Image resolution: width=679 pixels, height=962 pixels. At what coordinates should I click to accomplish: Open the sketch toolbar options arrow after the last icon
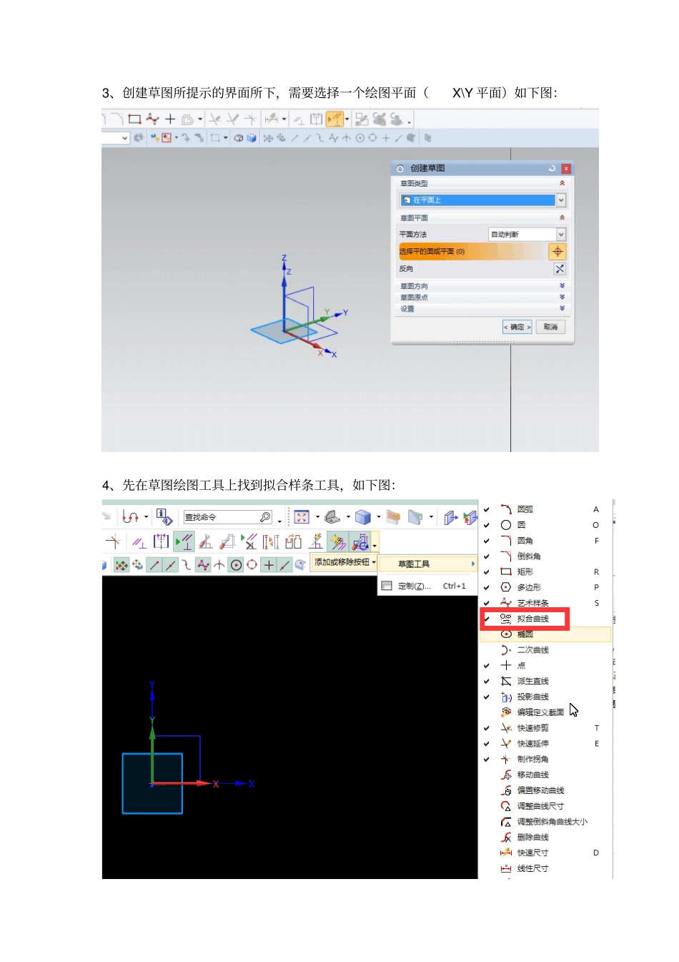point(375,546)
